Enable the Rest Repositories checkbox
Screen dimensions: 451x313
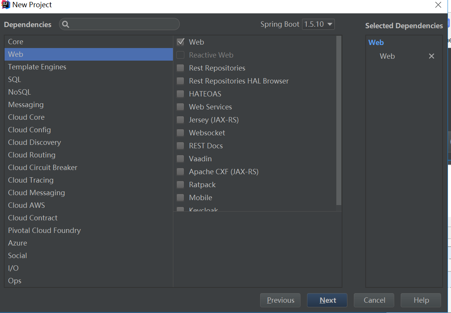click(x=181, y=68)
